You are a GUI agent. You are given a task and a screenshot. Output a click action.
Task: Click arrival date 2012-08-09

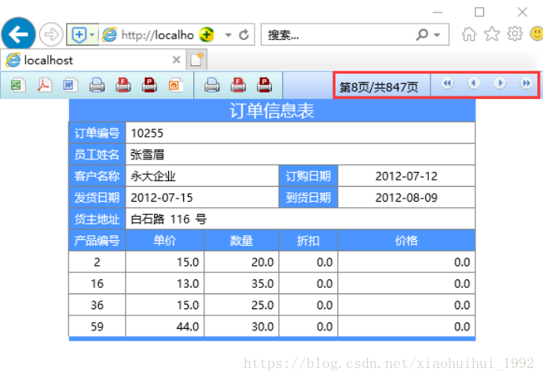pyautogui.click(x=406, y=198)
